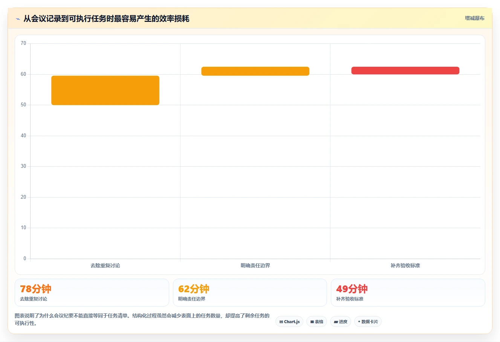Image resolution: width=500 pixels, height=342 pixels.
Task: Click the Chart.js tag chip
Action: point(289,322)
